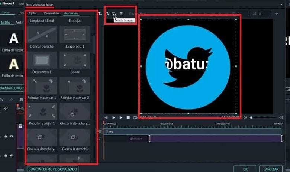Click the solid play button under the preview
The image size is (290, 172).
[121, 117]
